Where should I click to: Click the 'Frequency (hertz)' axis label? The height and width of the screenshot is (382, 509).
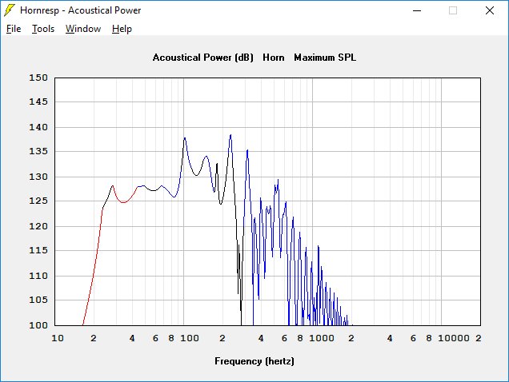(254, 361)
